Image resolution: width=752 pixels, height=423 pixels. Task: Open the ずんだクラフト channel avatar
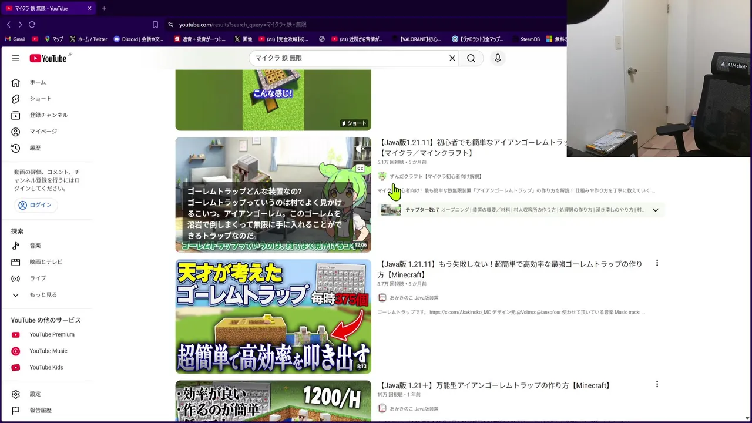click(x=382, y=176)
